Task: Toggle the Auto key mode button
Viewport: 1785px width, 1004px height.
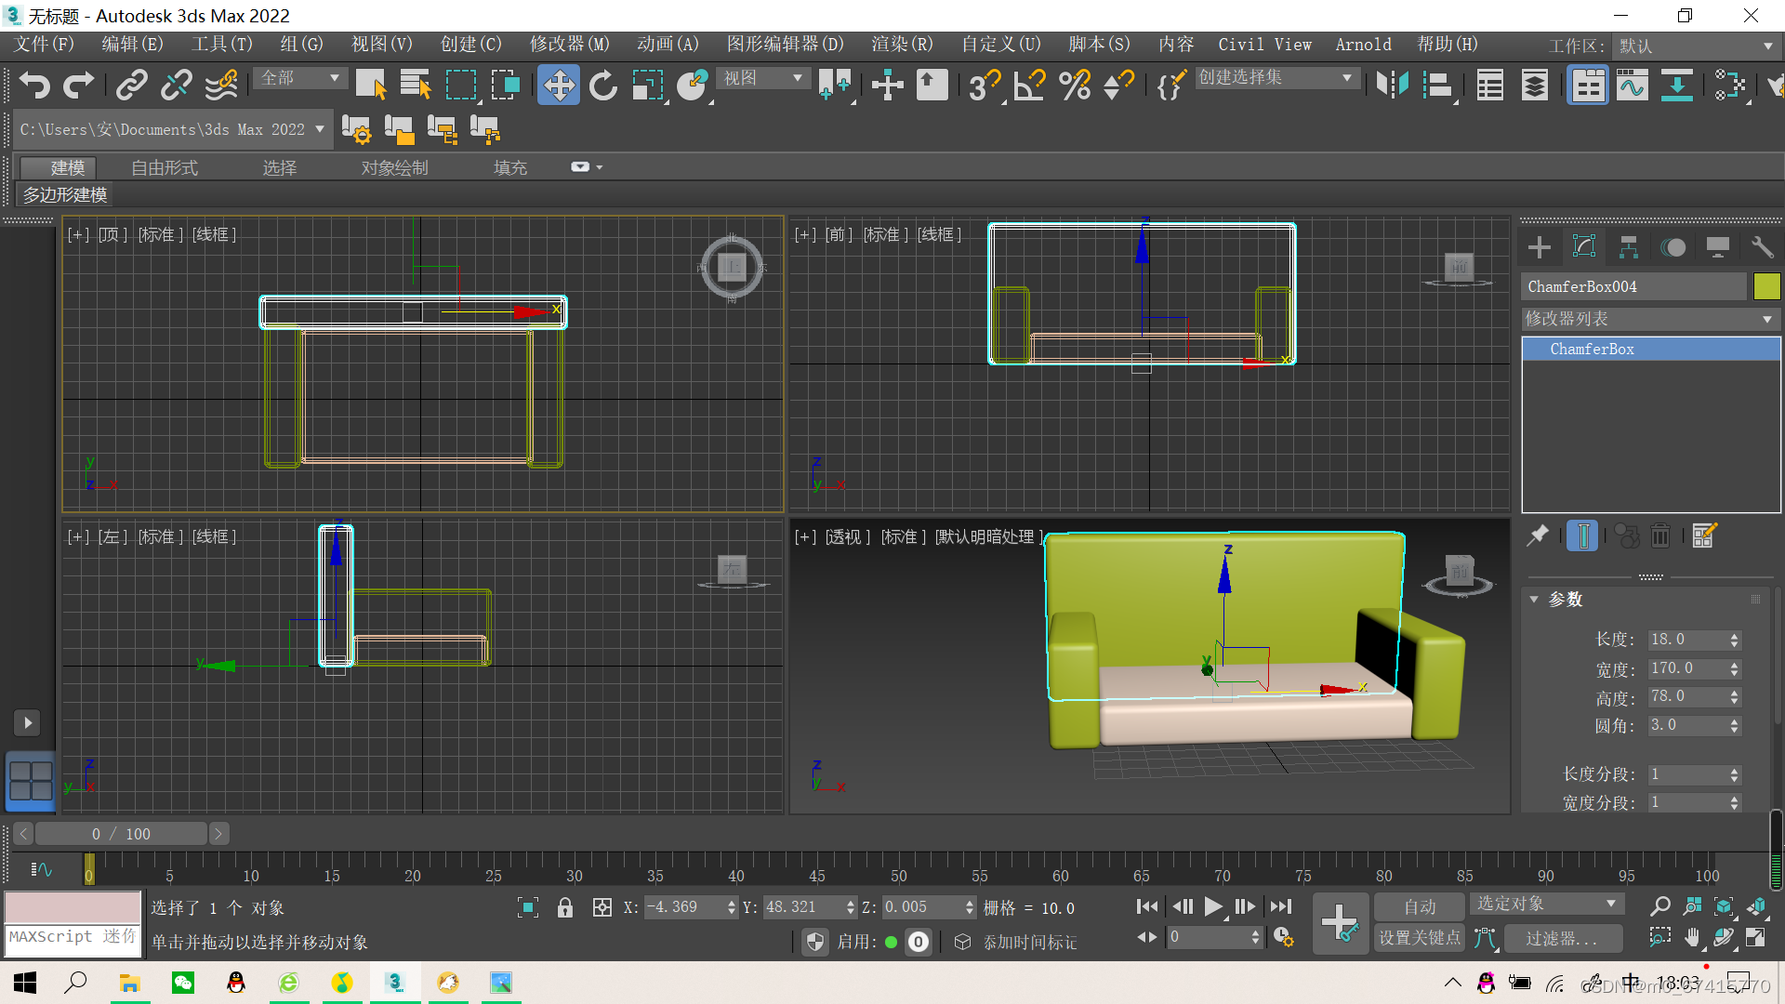Action: tap(1419, 906)
